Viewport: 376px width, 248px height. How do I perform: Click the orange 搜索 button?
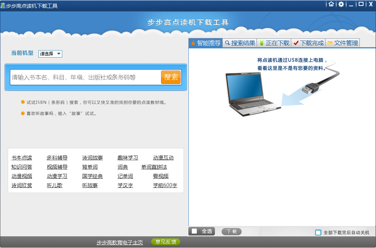coord(171,77)
